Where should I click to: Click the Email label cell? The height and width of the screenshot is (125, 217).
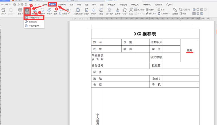click(156, 79)
